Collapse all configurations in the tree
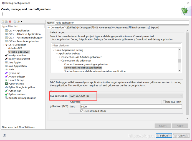The width and height of the screenshot is (192, 141). click(x=15, y=22)
